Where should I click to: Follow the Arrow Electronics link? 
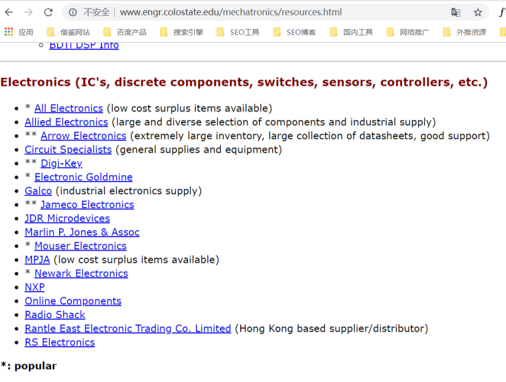click(84, 136)
